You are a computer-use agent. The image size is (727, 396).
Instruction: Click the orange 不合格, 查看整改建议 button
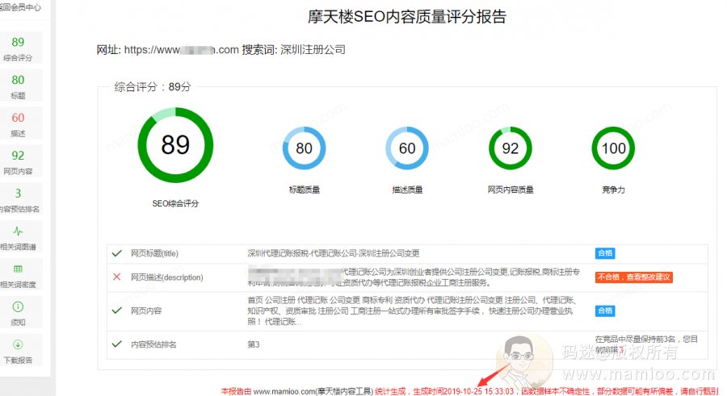point(633,277)
